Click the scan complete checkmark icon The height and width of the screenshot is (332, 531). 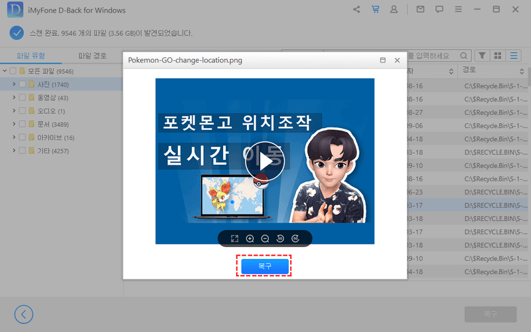(x=17, y=33)
